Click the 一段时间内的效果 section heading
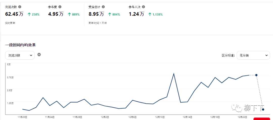This screenshot has height=120, width=273. [x=20, y=45]
